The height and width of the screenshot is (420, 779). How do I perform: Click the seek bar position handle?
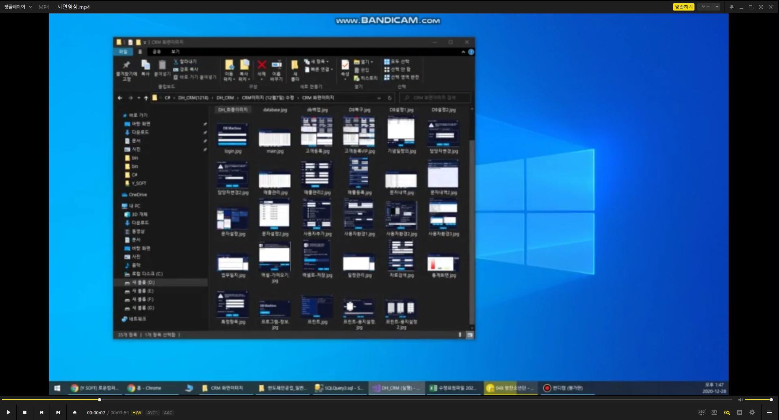coord(100,400)
